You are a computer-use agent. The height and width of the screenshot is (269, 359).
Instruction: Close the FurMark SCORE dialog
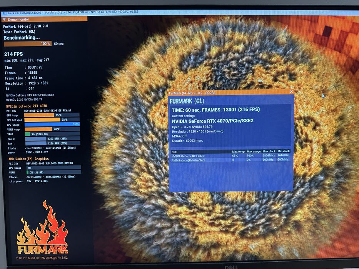[x=291, y=92]
